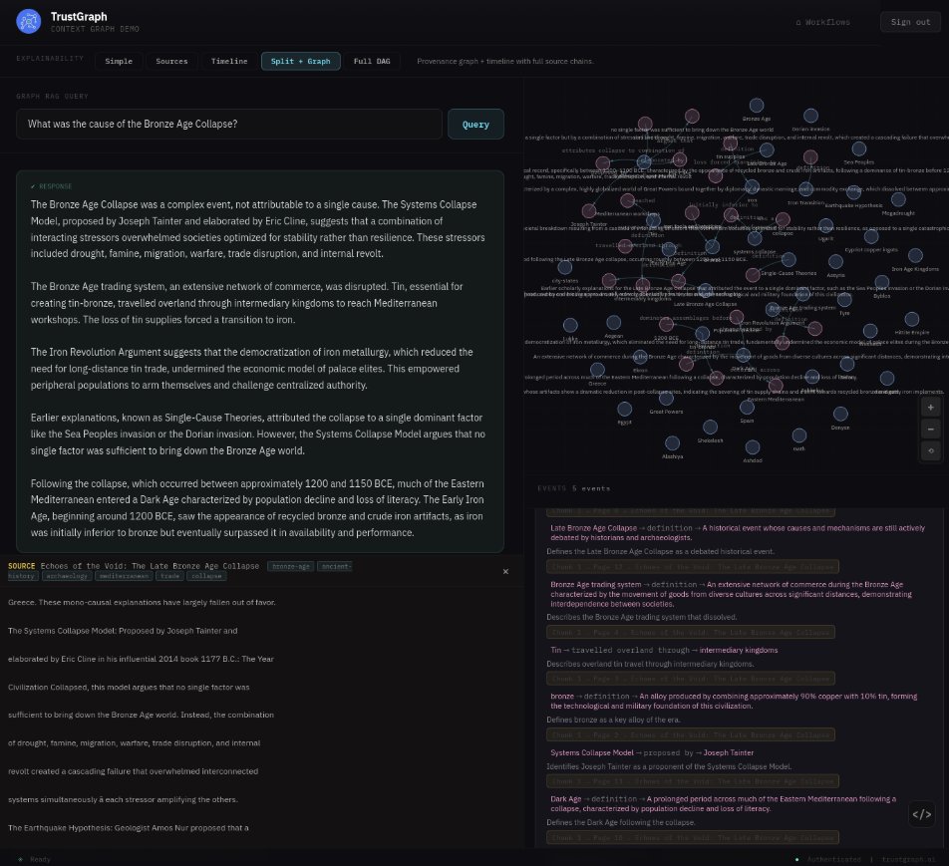Open chunk chip under 'Defines the Dark Age'

(693, 837)
